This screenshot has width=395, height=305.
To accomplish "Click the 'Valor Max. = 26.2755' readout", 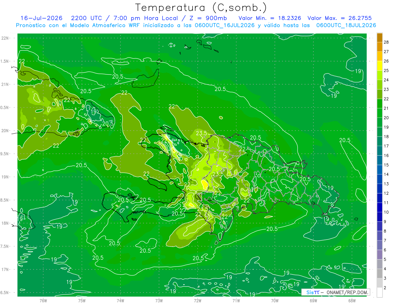I will coord(339,18).
